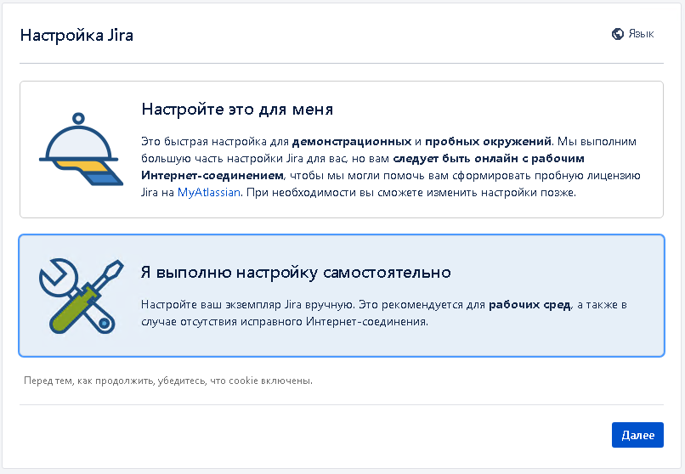Click bold text "следует быть онлайн с рабочим"

click(x=489, y=158)
